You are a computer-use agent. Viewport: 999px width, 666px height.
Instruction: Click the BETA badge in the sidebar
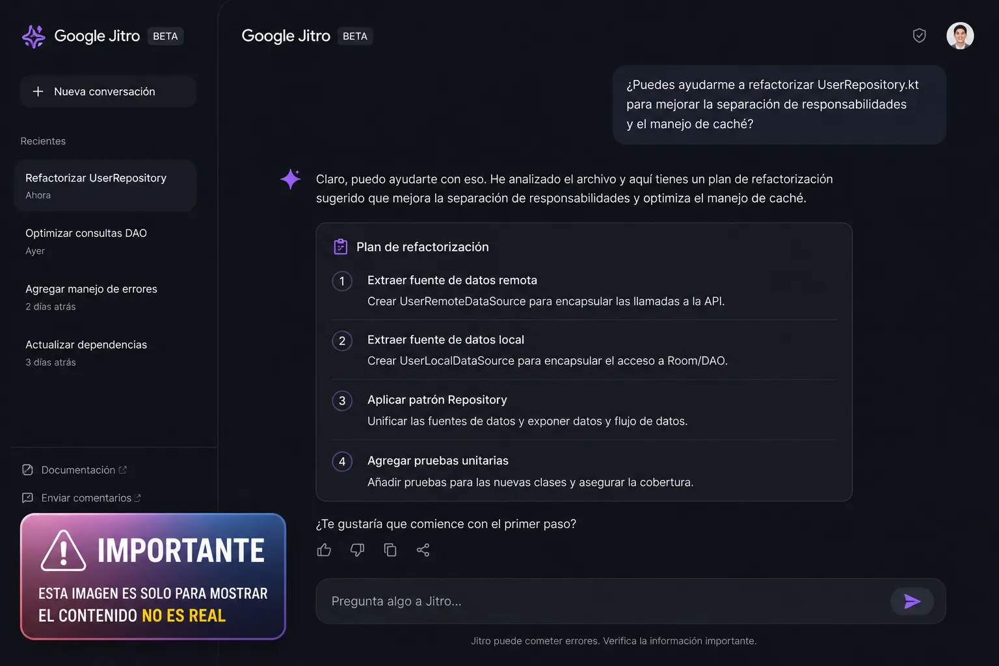(165, 36)
